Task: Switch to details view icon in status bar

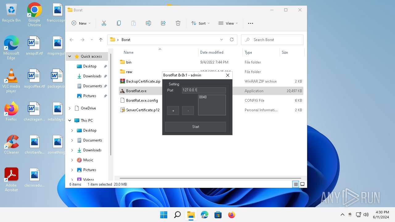Action: [x=296, y=184]
